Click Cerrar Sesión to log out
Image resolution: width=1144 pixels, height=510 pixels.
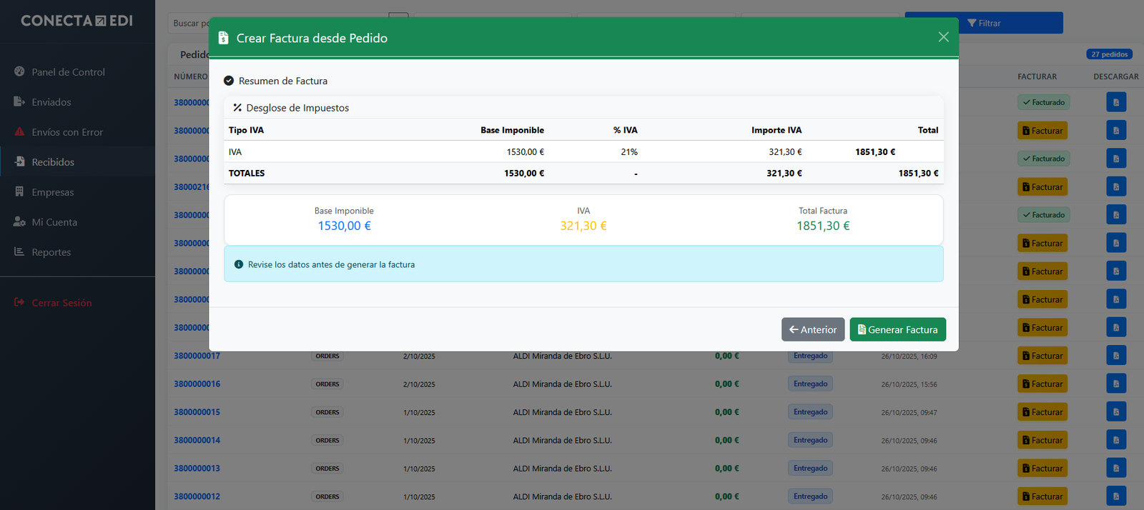click(61, 303)
